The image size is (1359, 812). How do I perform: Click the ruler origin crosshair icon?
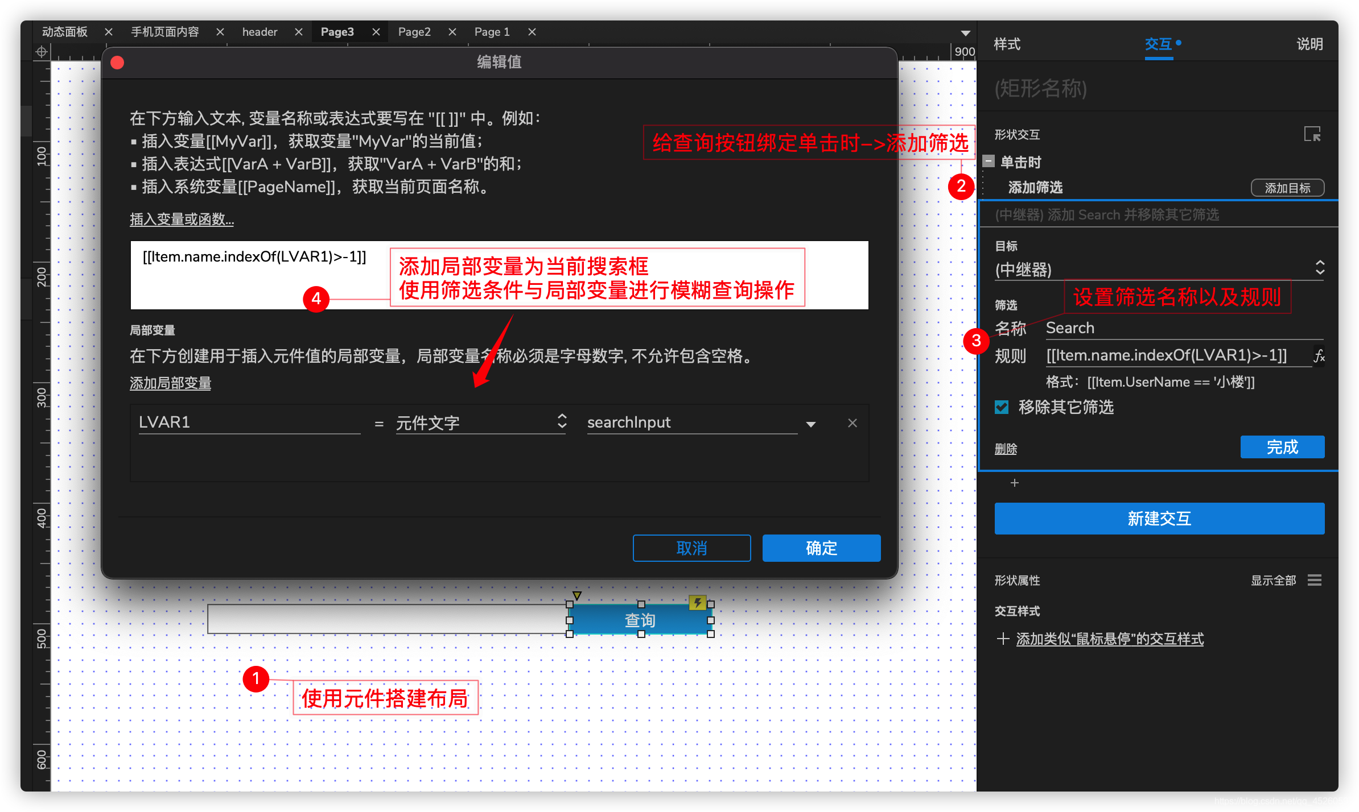tap(41, 52)
